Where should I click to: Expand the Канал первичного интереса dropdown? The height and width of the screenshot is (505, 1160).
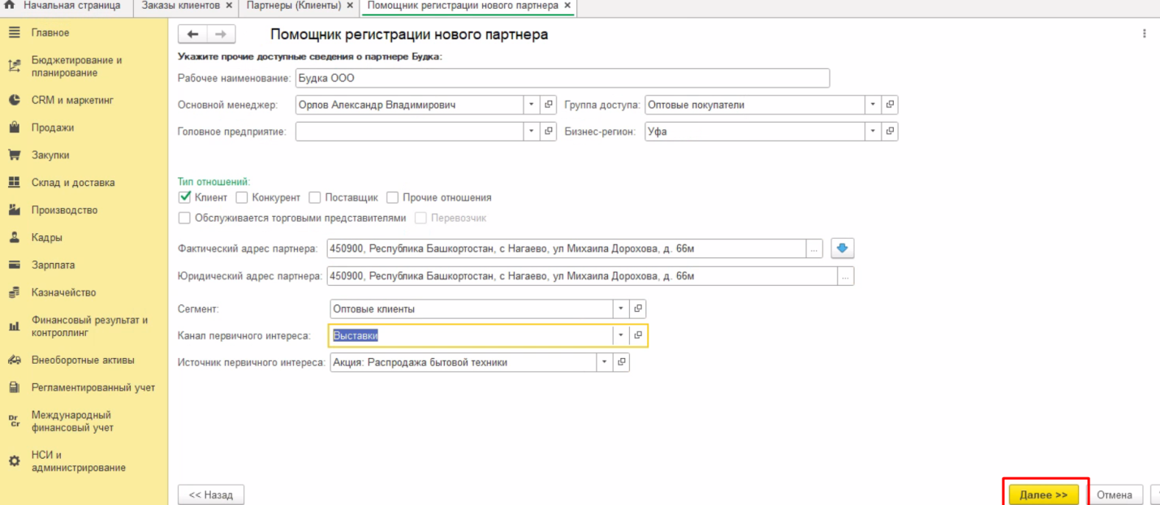pos(621,335)
